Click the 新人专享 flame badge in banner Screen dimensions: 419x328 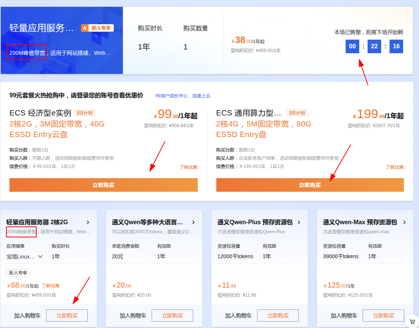[97, 28]
